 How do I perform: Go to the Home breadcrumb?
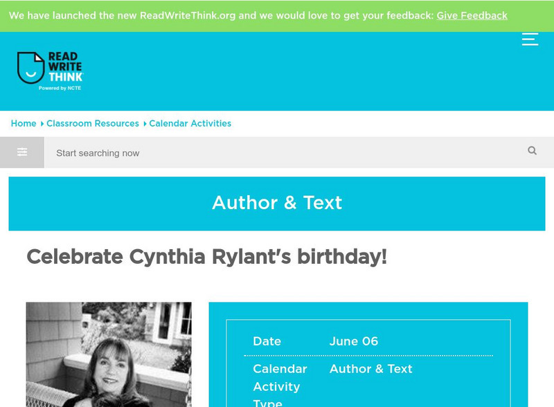pyautogui.click(x=24, y=123)
